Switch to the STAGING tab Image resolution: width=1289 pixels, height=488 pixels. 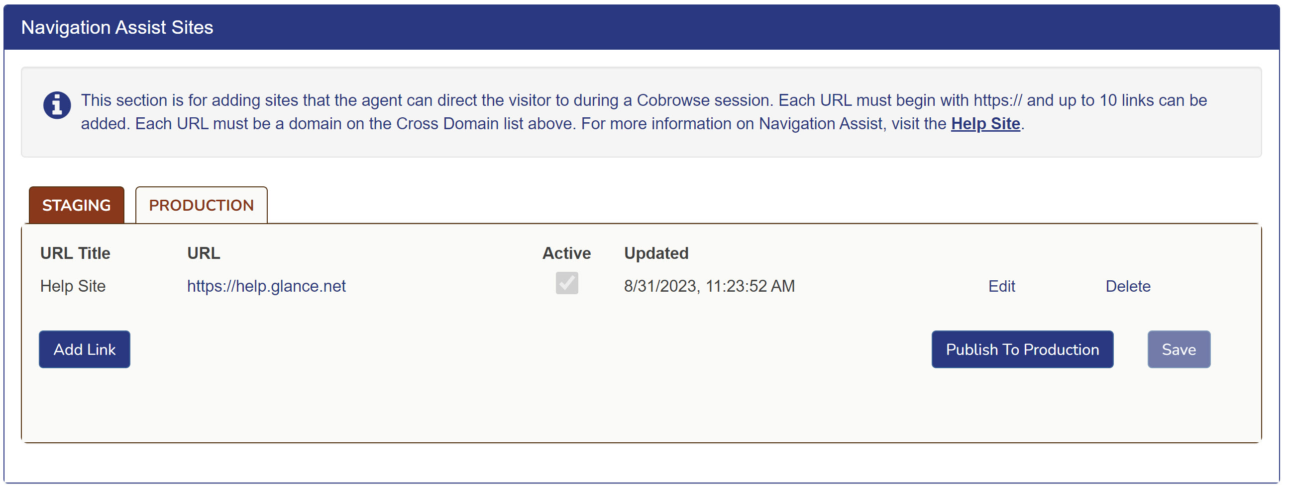[77, 205]
